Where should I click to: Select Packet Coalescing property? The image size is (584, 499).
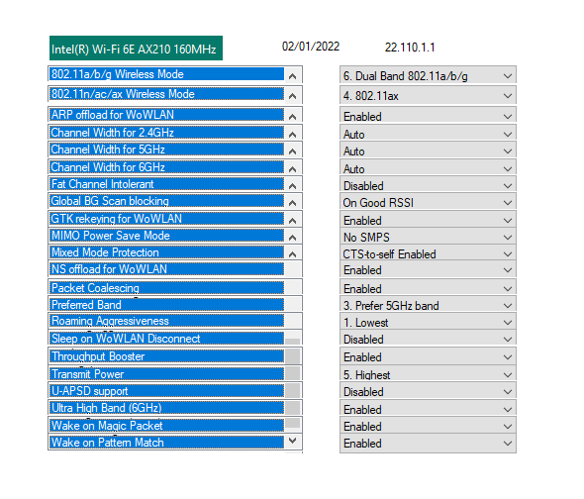(166, 288)
